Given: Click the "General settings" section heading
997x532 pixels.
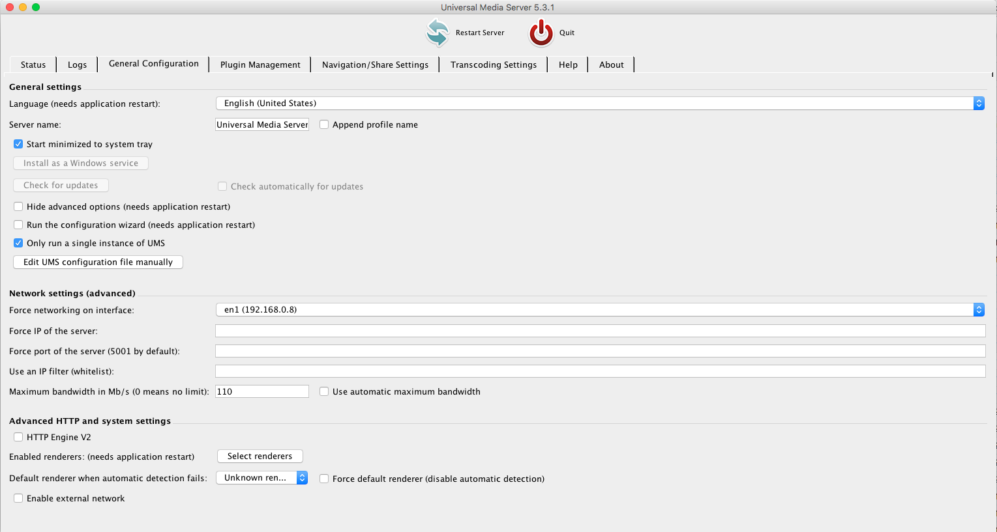Looking at the screenshot, I should pos(46,87).
